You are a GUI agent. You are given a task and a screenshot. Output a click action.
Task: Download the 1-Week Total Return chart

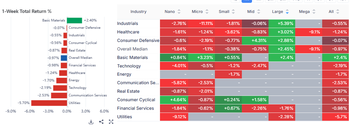91,122
